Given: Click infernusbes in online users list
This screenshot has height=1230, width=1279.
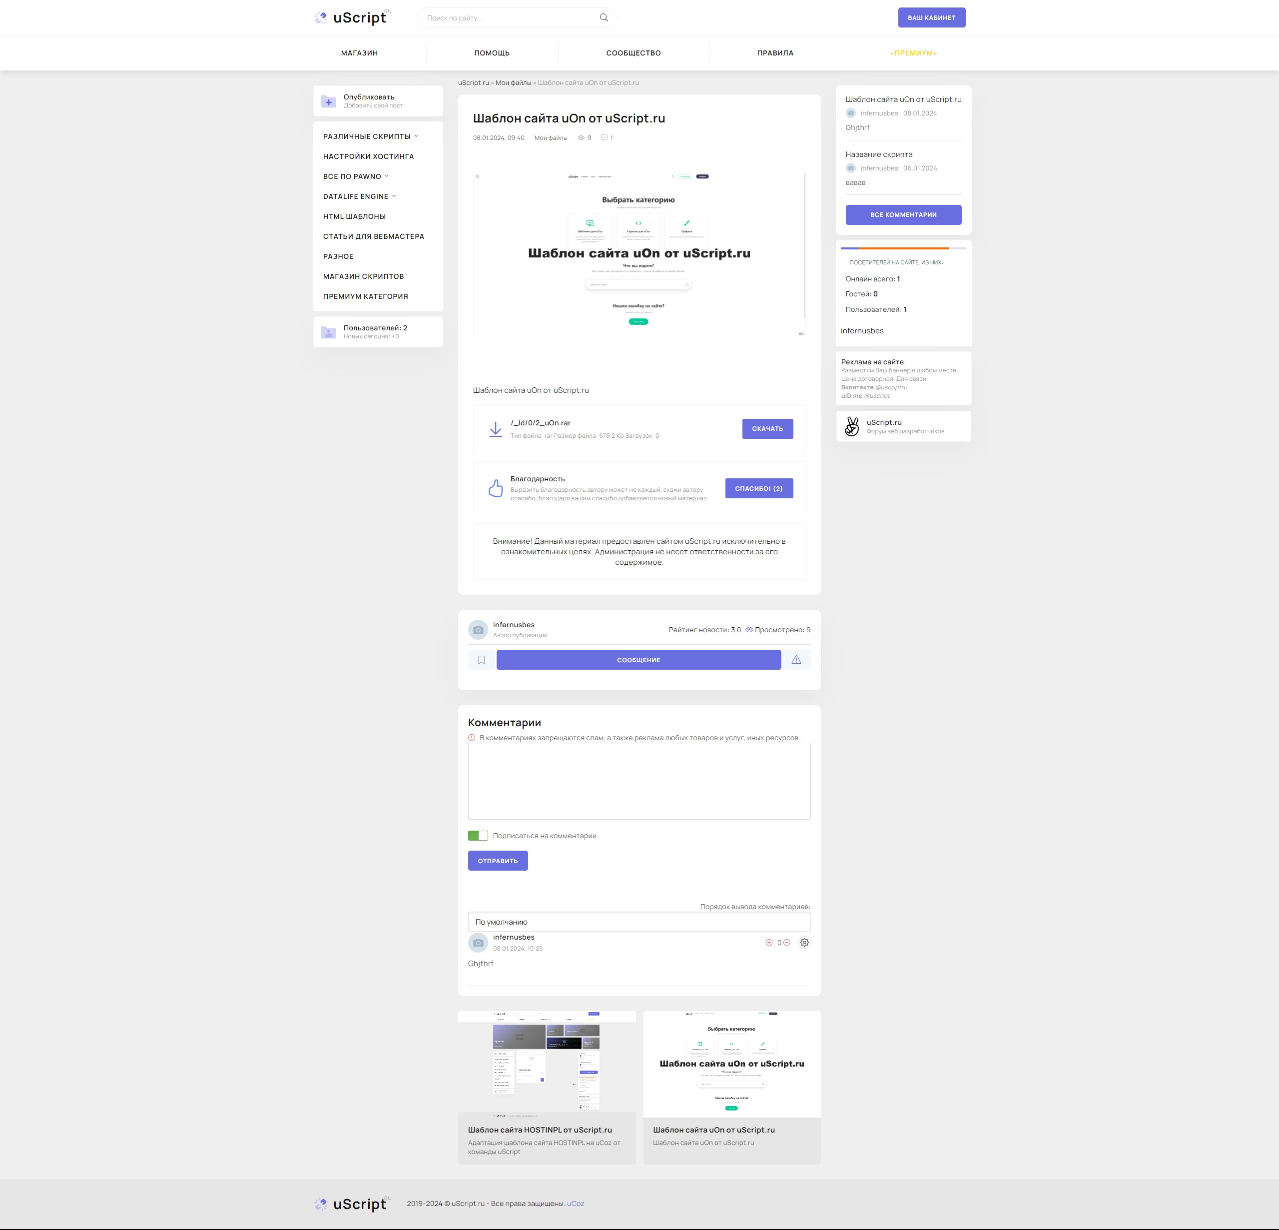Looking at the screenshot, I should click(x=862, y=331).
